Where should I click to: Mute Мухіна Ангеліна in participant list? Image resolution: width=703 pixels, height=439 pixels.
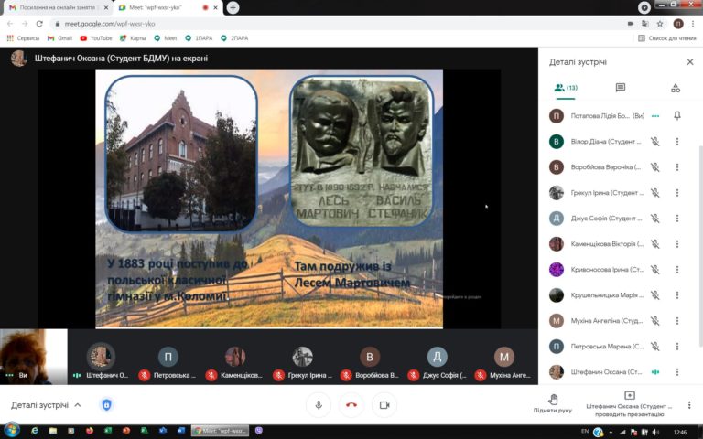tap(655, 320)
